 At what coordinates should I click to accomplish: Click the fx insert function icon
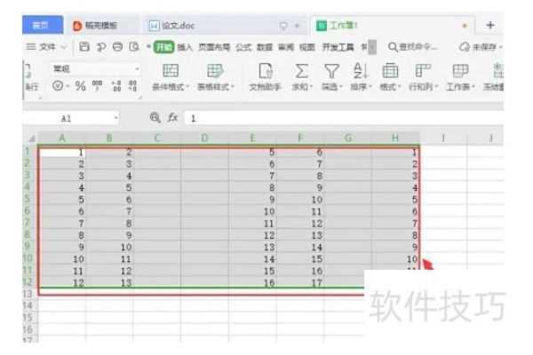172,117
